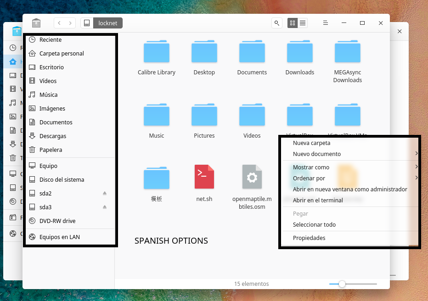This screenshot has width=428, height=301.
Task: Switch to list view
Action: click(303, 23)
